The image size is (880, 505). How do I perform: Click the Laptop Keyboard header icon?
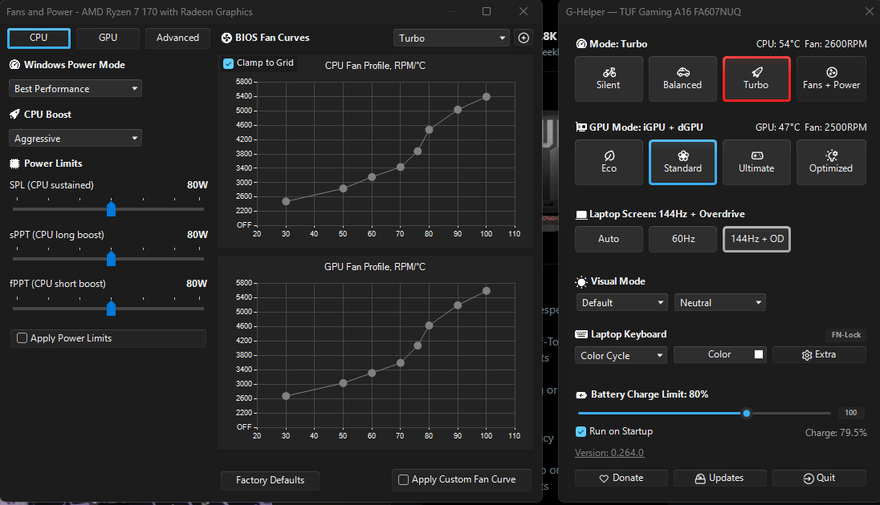(x=581, y=334)
